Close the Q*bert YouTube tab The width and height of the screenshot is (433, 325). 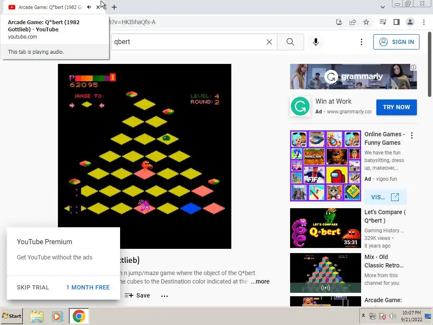point(98,7)
